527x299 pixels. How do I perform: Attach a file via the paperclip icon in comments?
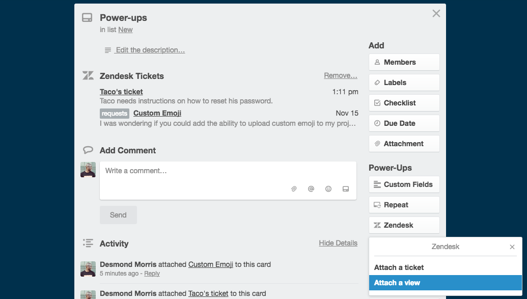coord(294,188)
